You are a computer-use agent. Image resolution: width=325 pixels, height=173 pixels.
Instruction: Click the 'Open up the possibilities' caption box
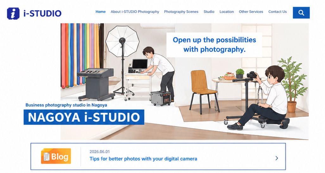(214, 45)
